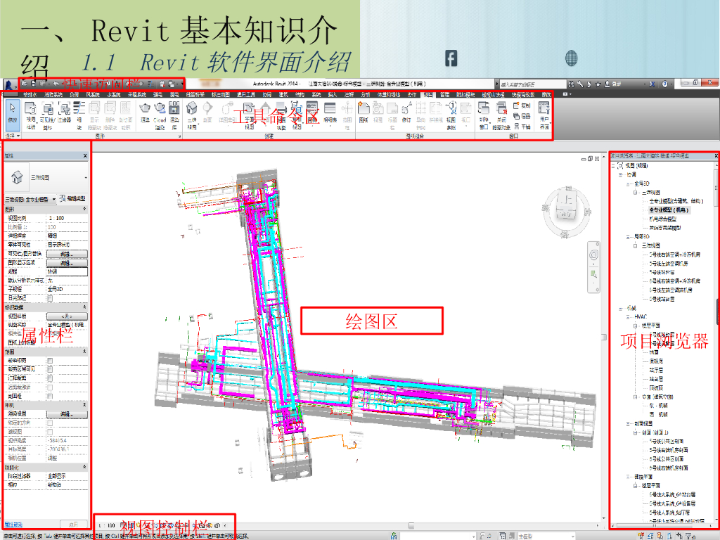
Task: Click the Apply button in properties
Action: click(73, 525)
